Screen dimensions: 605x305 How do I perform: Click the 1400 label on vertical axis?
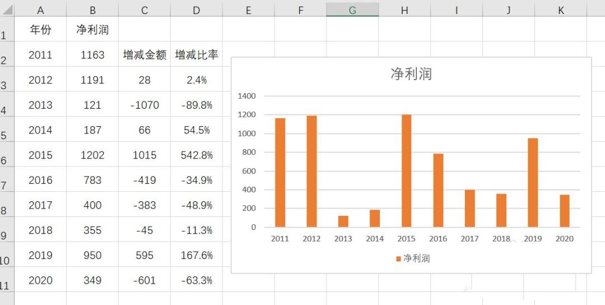[x=248, y=96]
